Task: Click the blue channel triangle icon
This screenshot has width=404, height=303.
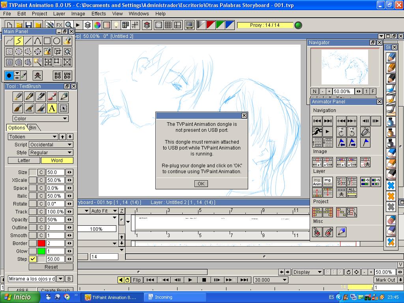Action: click(x=230, y=25)
